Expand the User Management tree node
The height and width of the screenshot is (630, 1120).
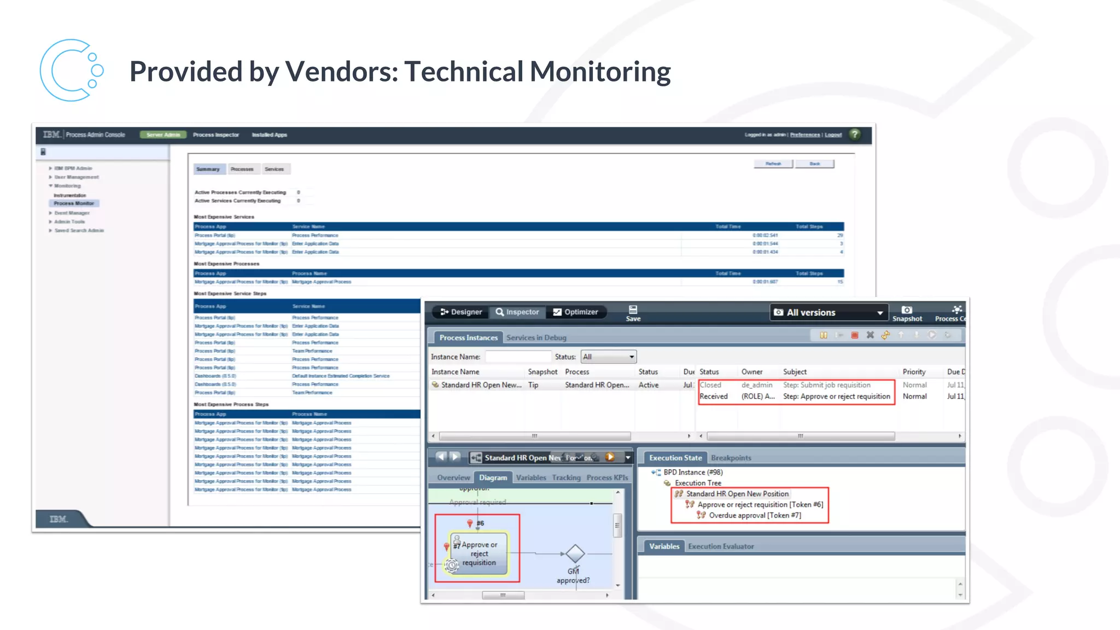(x=50, y=177)
